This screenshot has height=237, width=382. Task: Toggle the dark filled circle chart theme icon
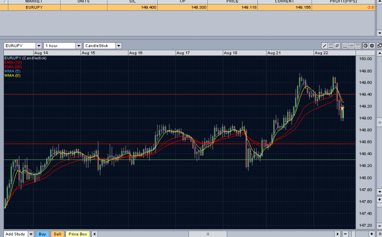coord(372,46)
